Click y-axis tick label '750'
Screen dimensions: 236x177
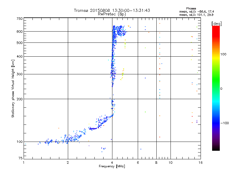coord(20,19)
